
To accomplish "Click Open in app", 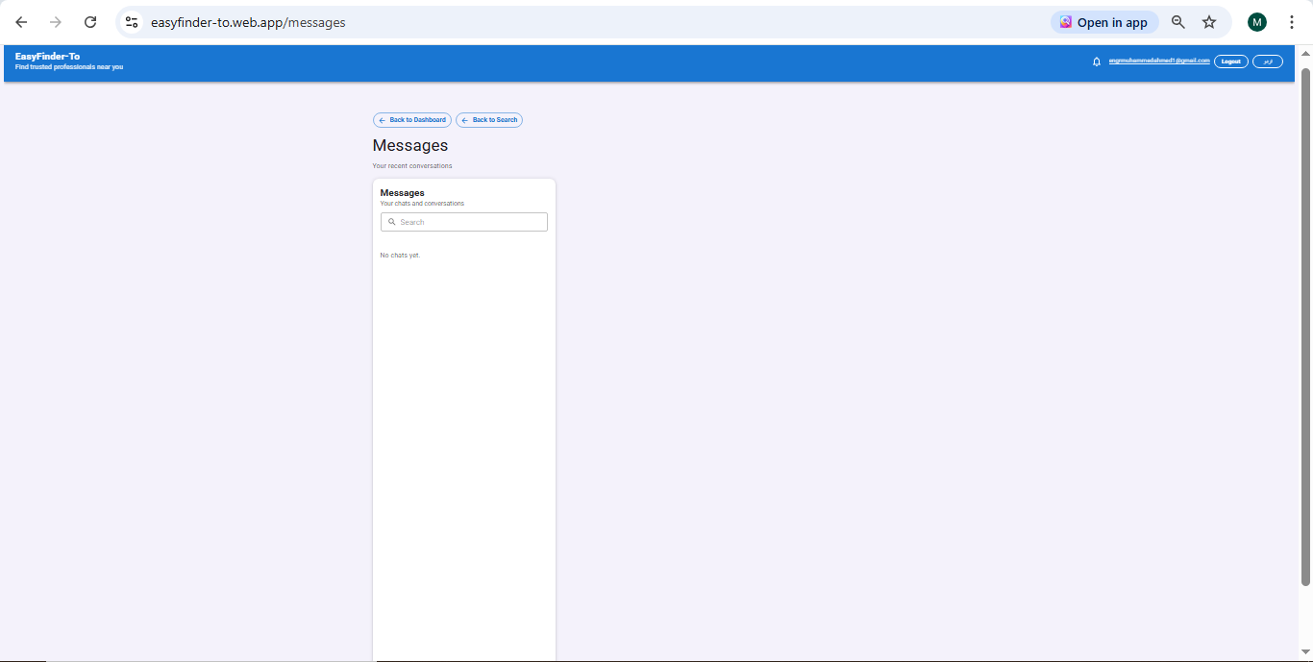I will click(x=1104, y=22).
